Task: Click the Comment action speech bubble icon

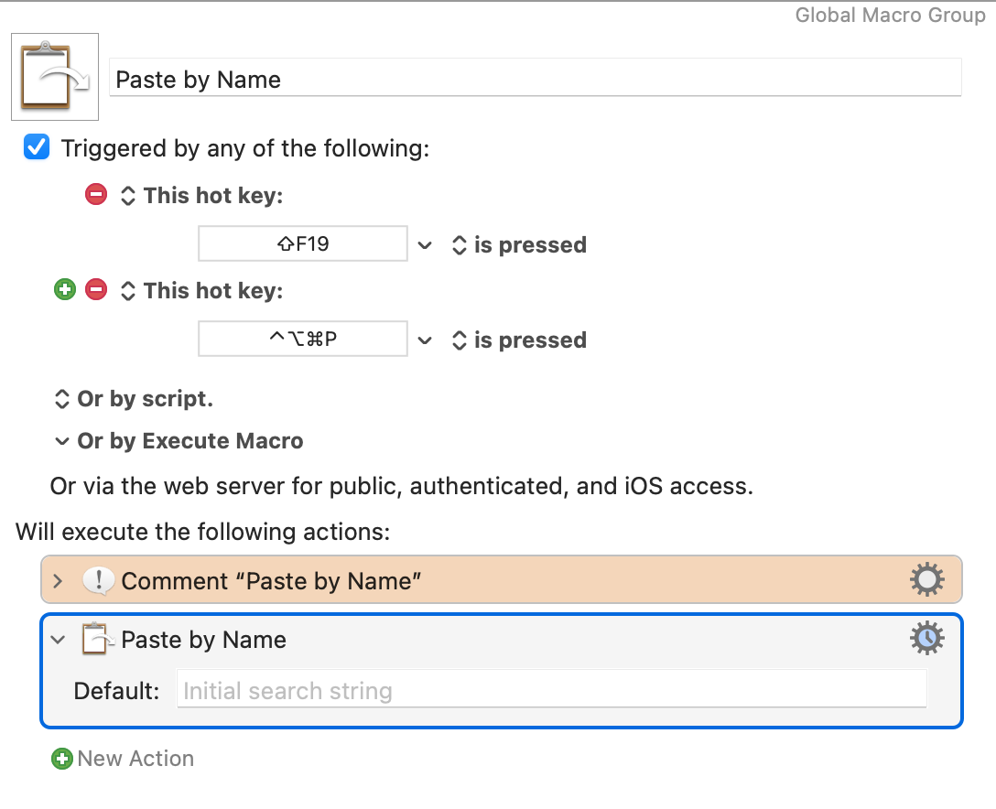Action: click(x=99, y=580)
